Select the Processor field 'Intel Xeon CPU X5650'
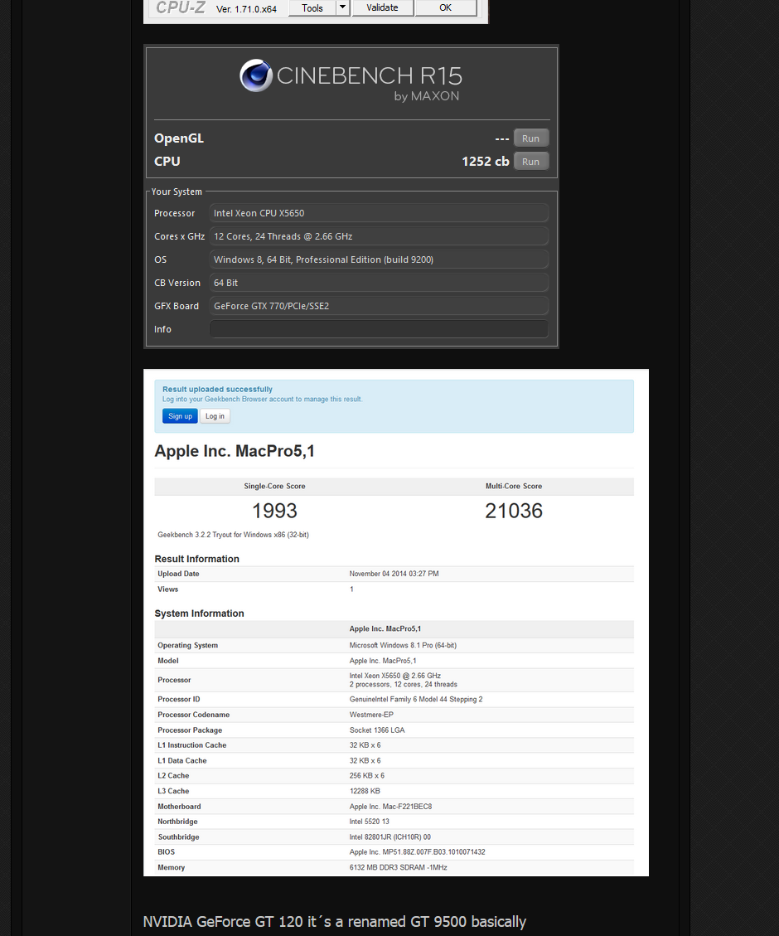This screenshot has height=936, width=779. 379,213
